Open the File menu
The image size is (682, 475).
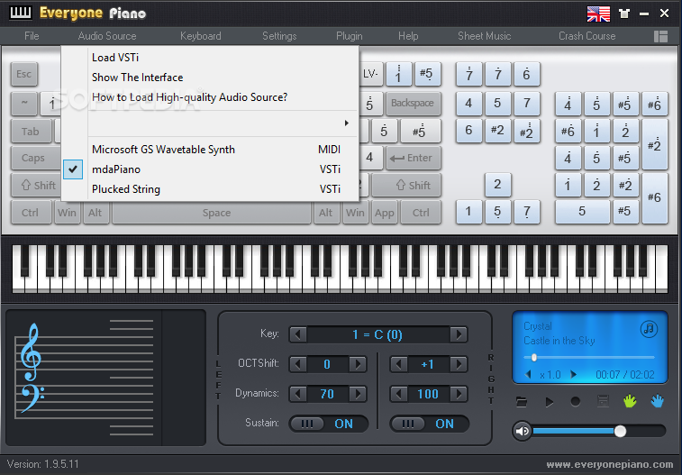coord(32,36)
